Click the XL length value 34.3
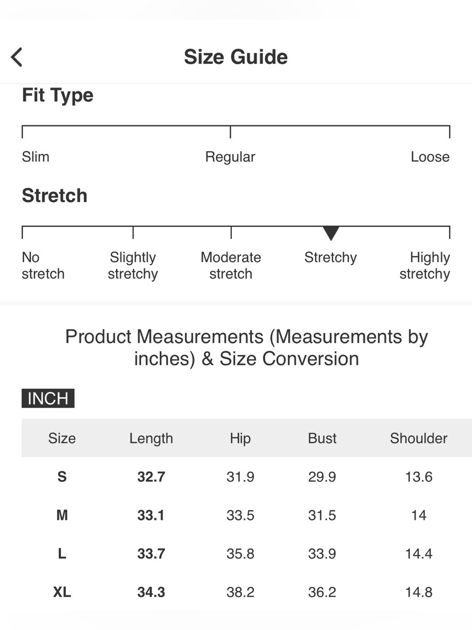Screen dimensions: 472x630 151,592
